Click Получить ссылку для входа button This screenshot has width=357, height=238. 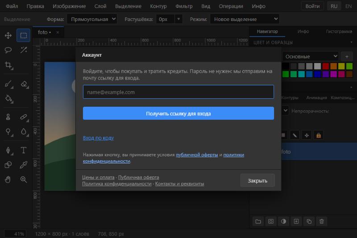pos(178,113)
